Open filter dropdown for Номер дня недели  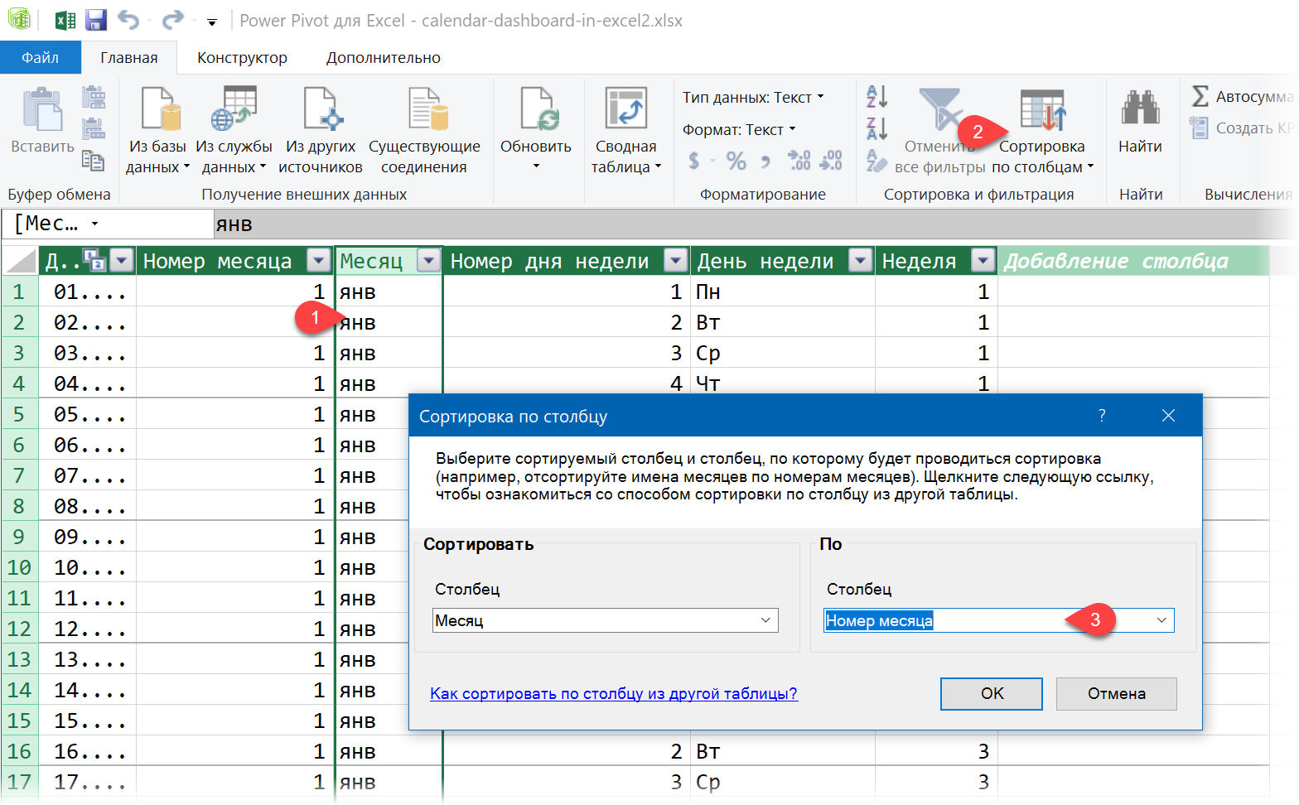pyautogui.click(x=676, y=261)
